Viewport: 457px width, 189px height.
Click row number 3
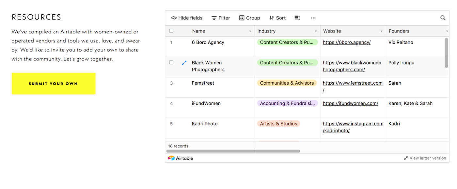pyautogui.click(x=171, y=83)
